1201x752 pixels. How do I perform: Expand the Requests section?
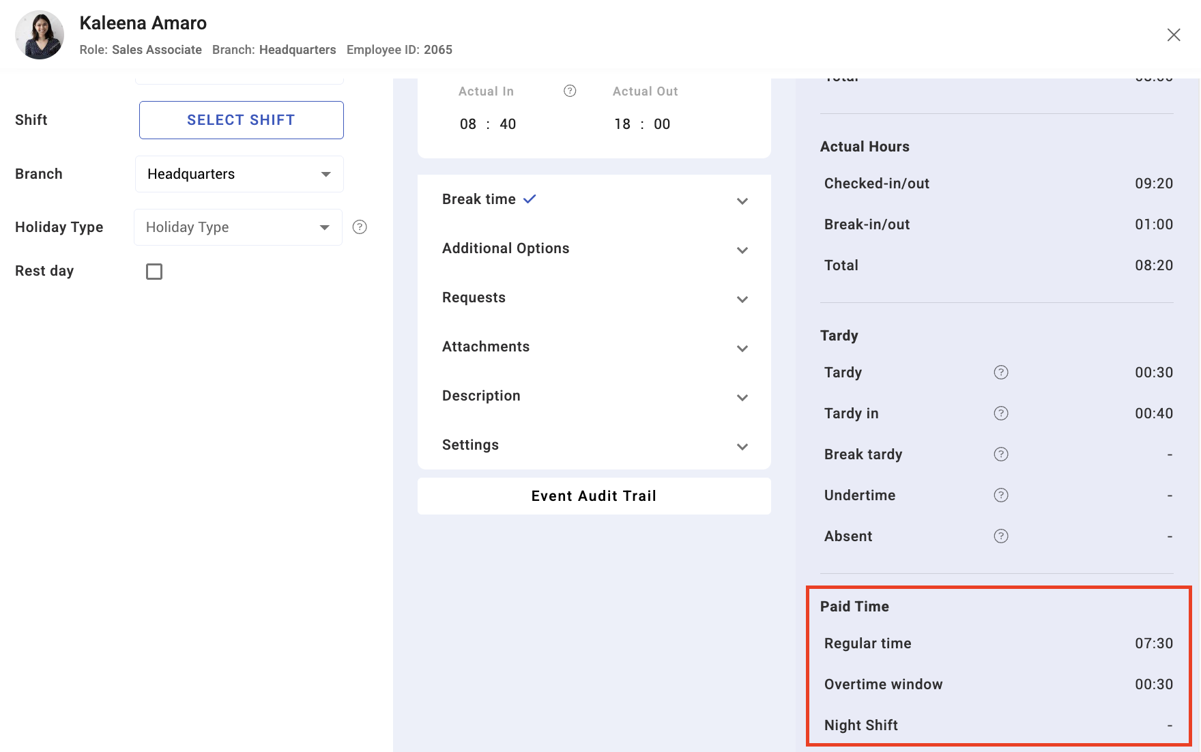[594, 298]
